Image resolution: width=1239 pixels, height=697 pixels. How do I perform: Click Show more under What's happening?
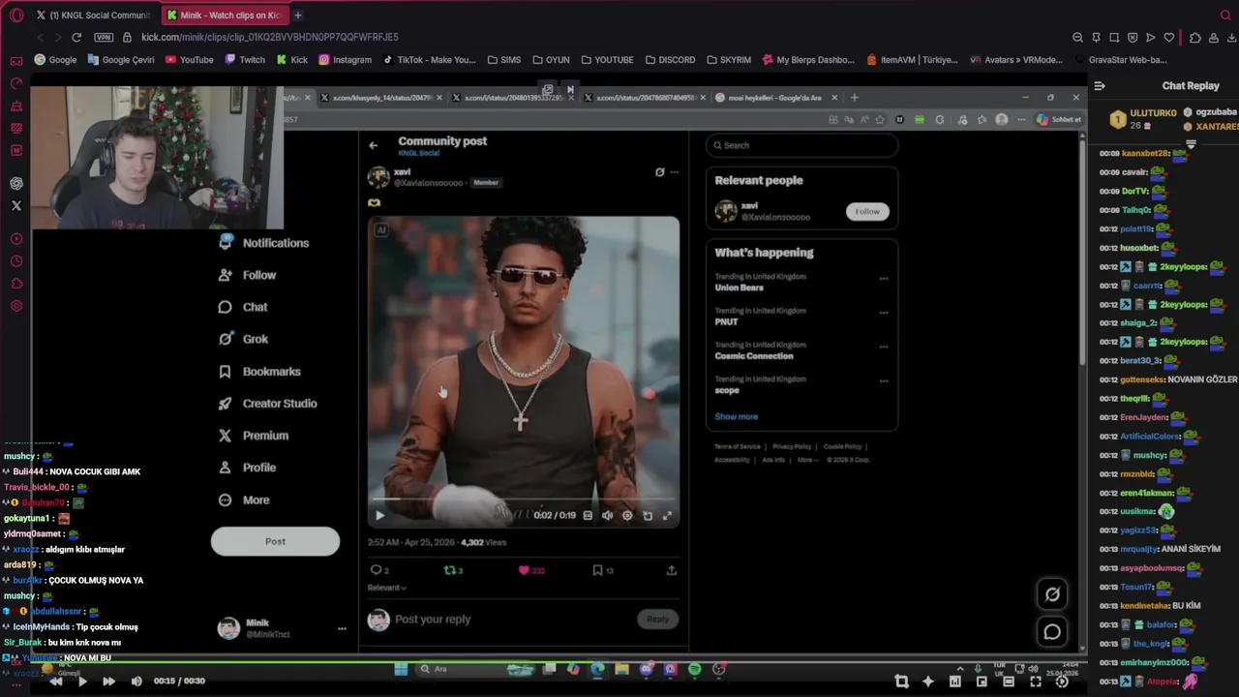[736, 416]
